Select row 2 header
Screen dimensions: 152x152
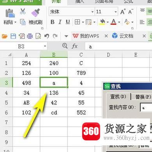click(6, 73)
